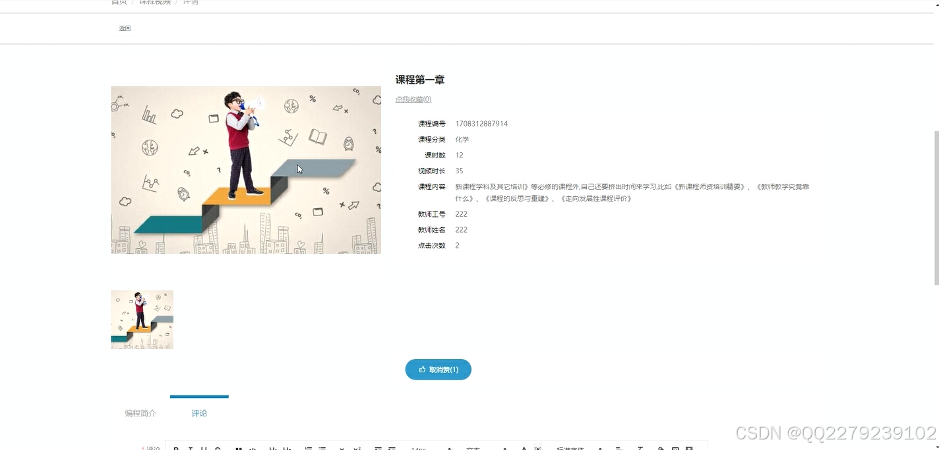Apply bold formatting in the comment editor

(x=175, y=447)
